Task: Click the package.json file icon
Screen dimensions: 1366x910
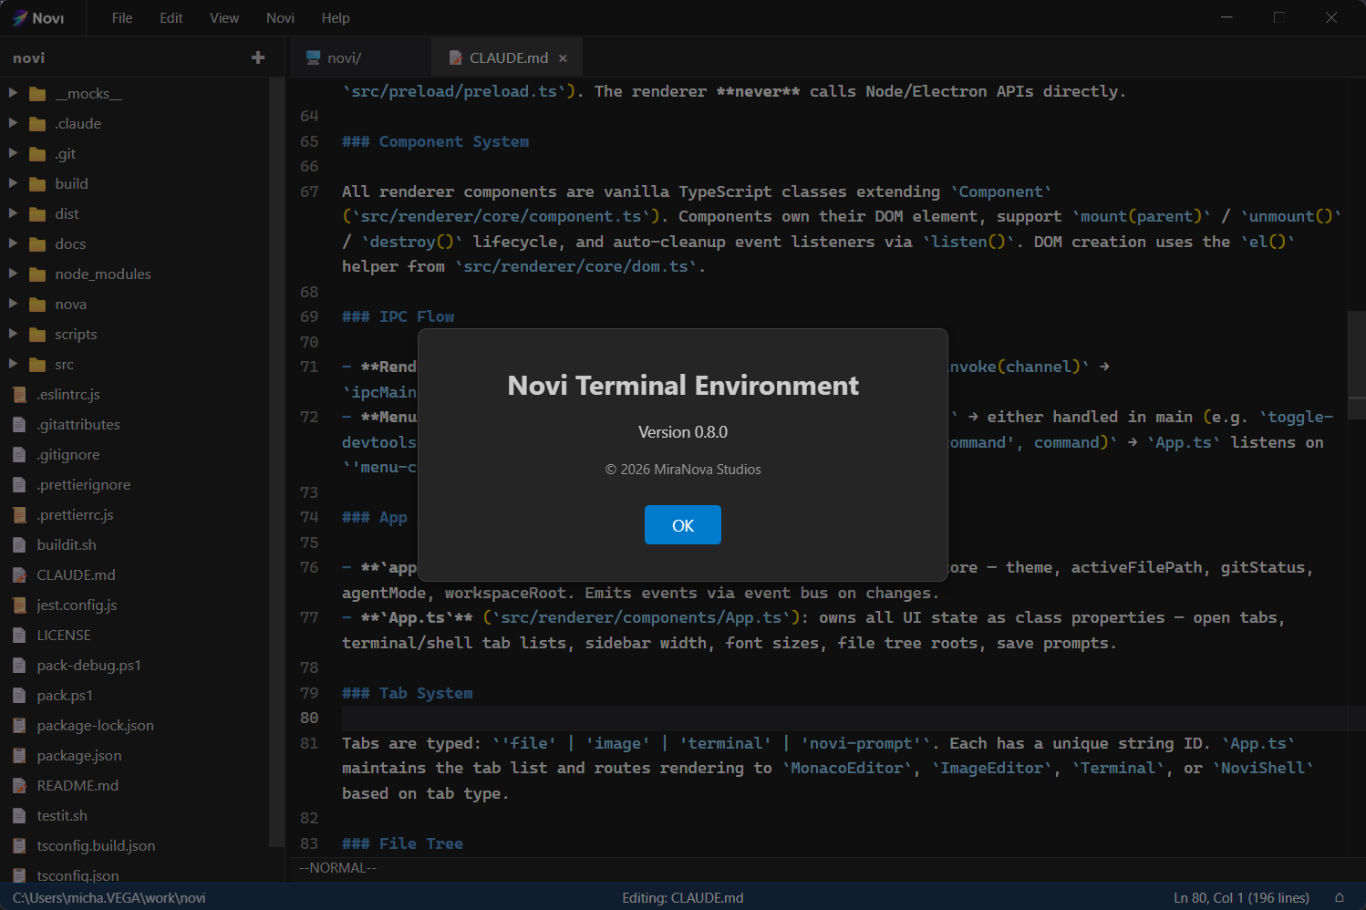Action: [19, 756]
